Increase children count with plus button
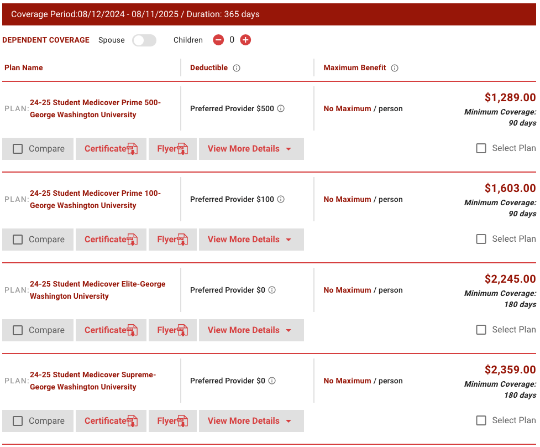Image resolution: width=540 pixels, height=447 pixels. pos(245,40)
